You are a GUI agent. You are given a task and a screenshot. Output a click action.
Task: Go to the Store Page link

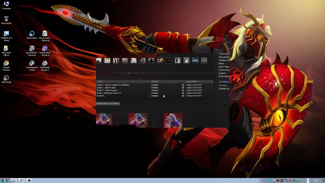tap(224, 67)
